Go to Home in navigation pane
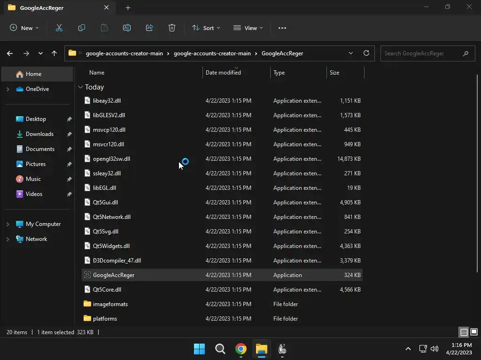Viewport: 481px width, 360px height. point(37,74)
